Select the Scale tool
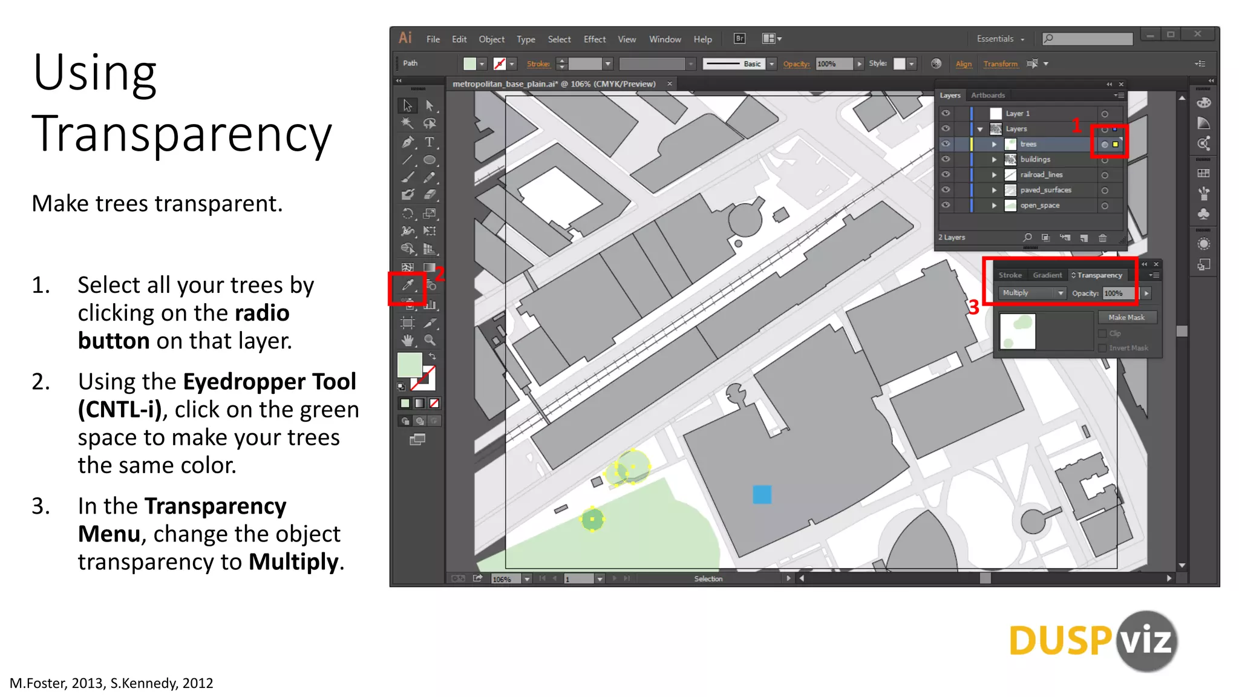 point(430,213)
